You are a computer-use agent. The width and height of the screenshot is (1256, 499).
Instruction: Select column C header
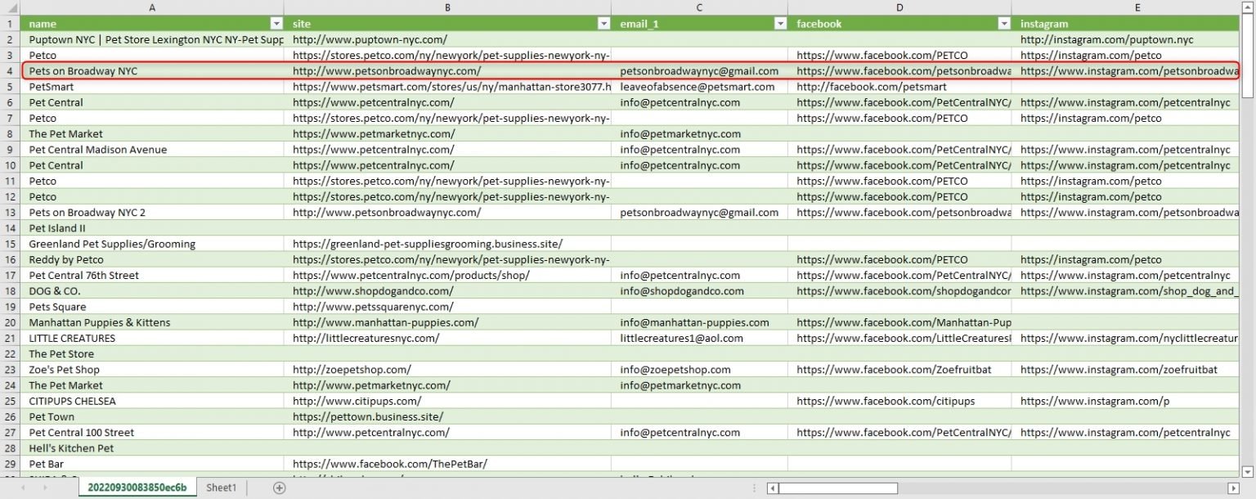(x=700, y=7)
